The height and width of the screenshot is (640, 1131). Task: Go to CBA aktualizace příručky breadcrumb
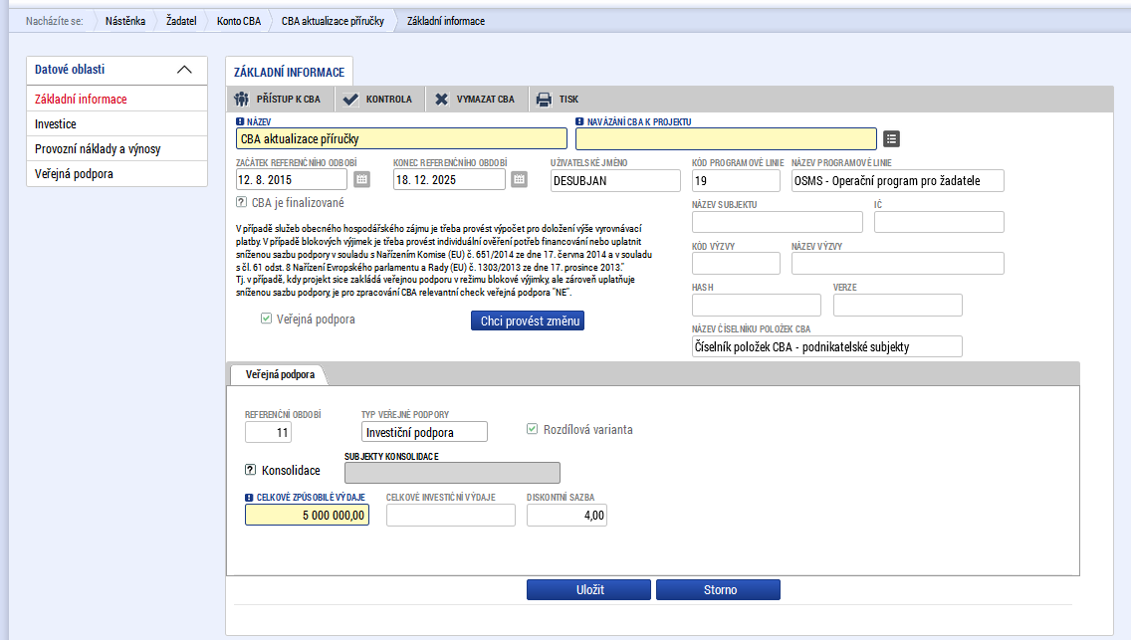pos(333,21)
